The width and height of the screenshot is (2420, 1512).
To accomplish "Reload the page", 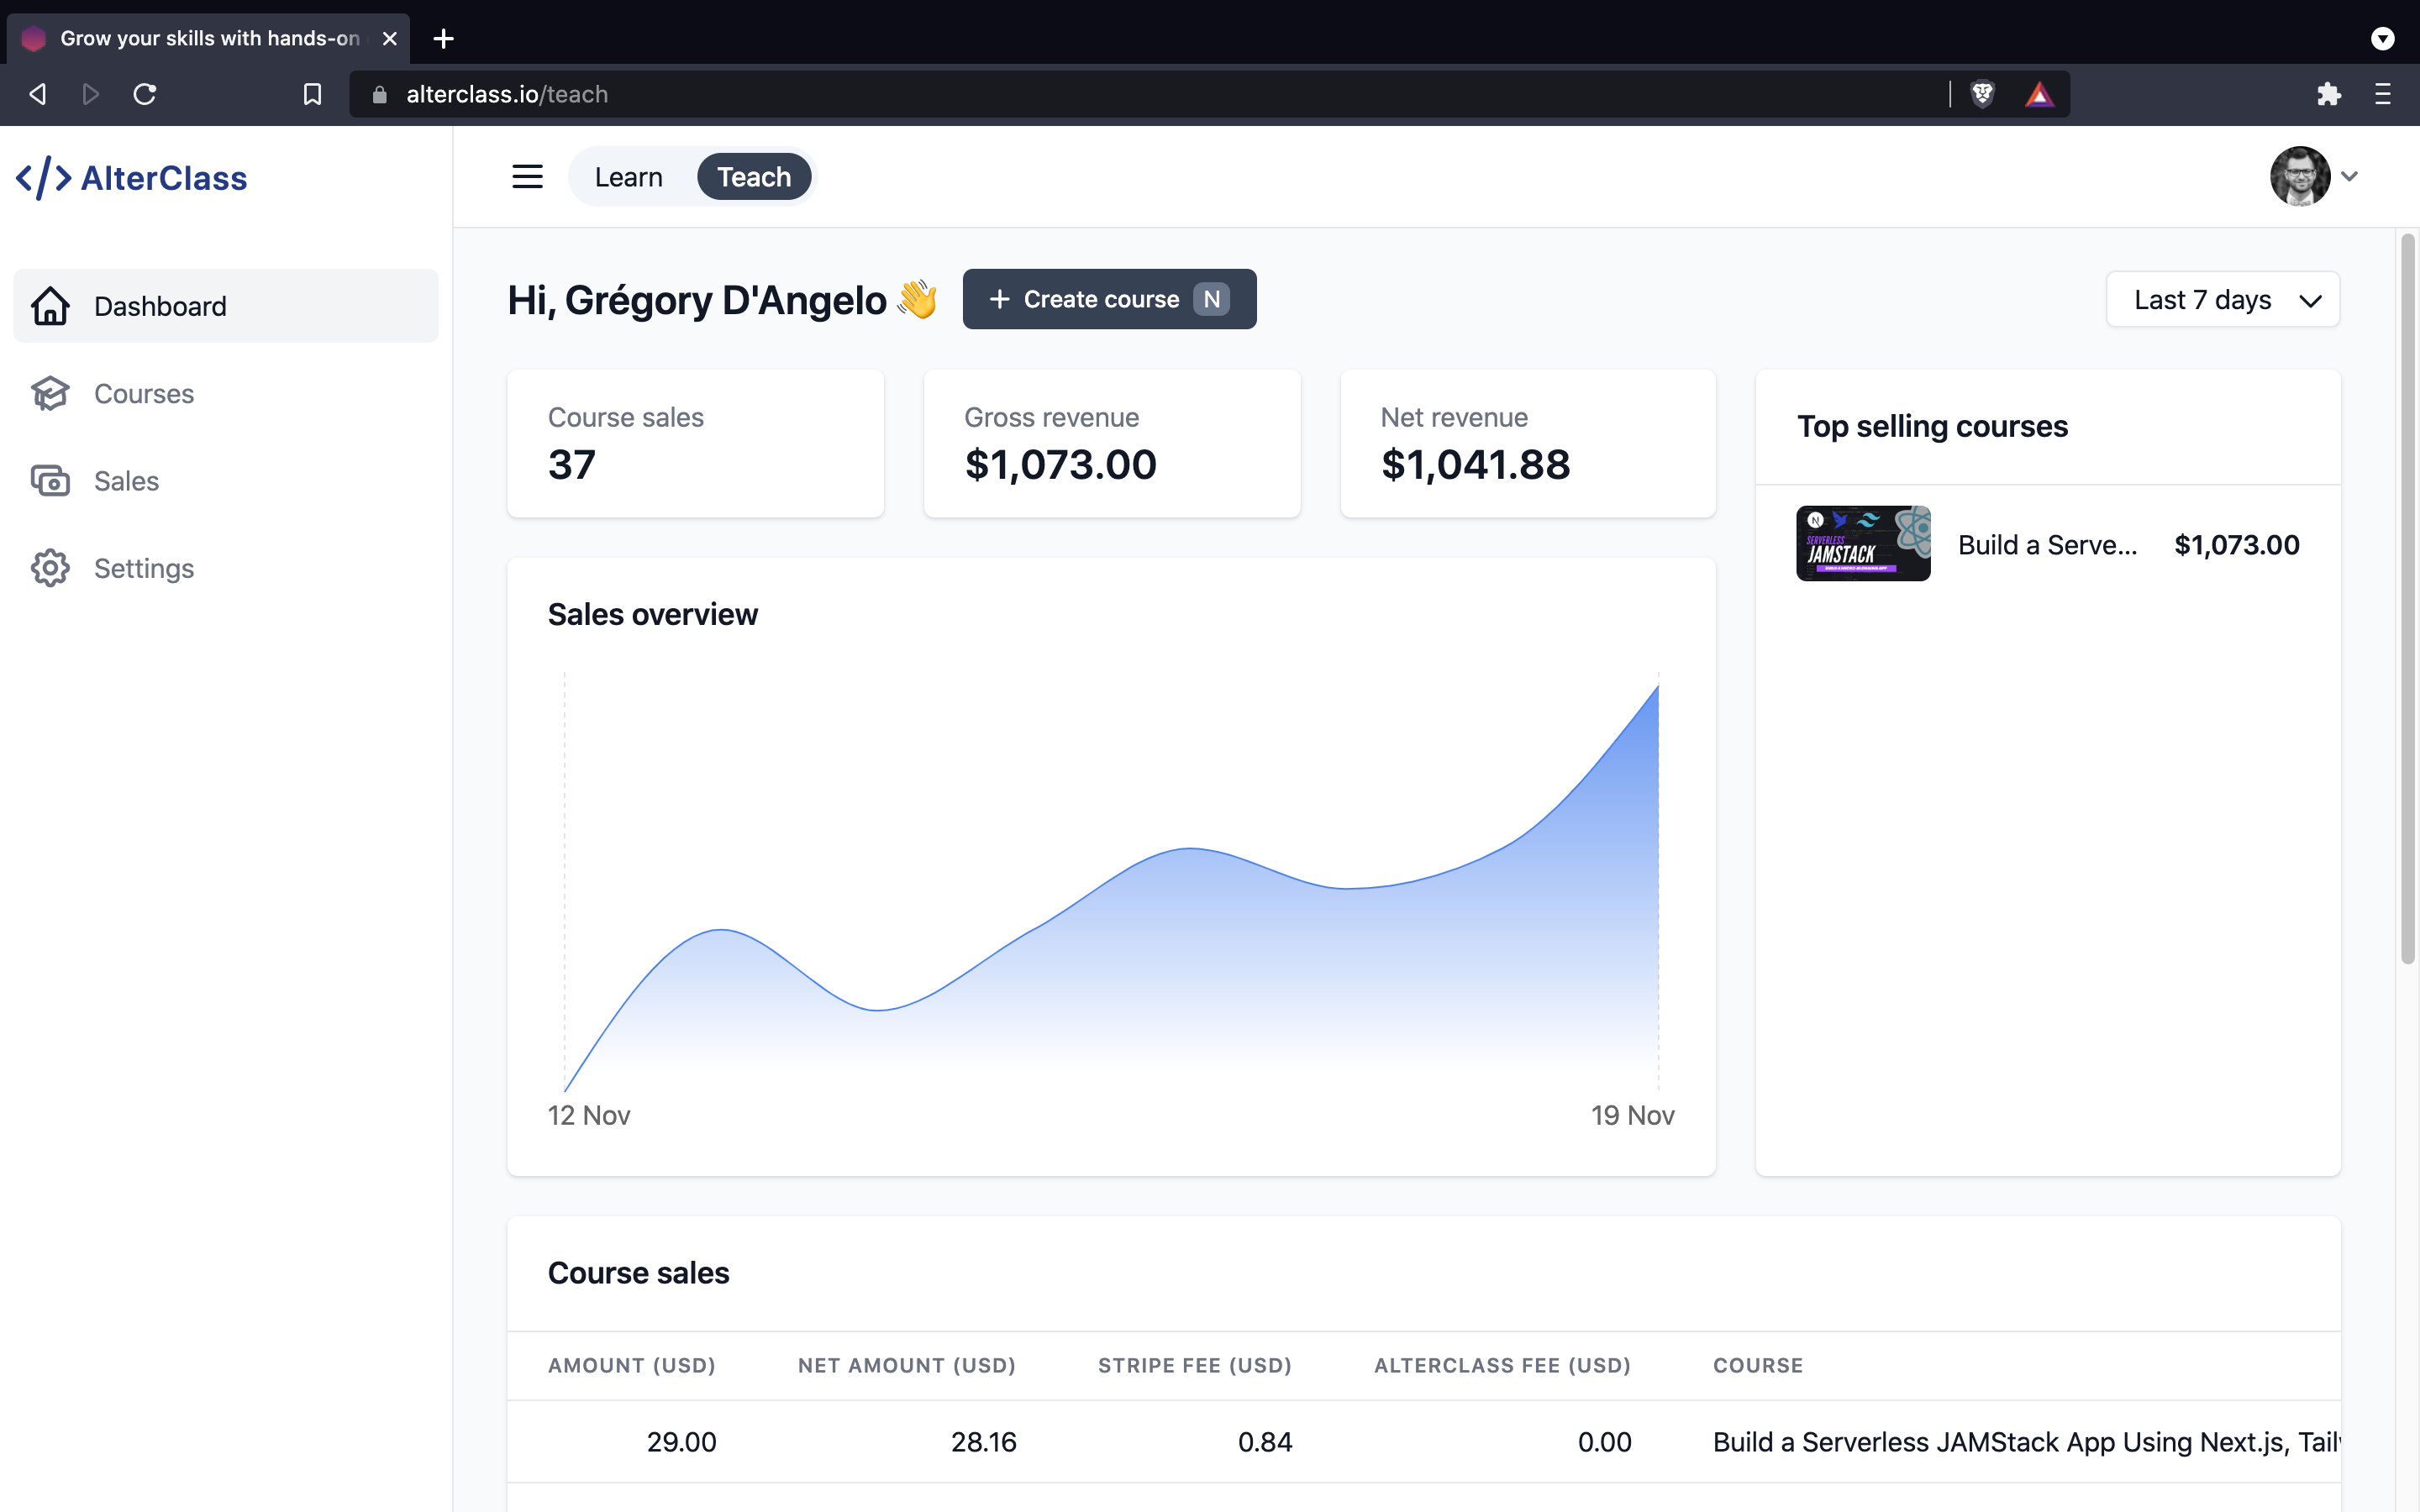I will click(x=145, y=94).
